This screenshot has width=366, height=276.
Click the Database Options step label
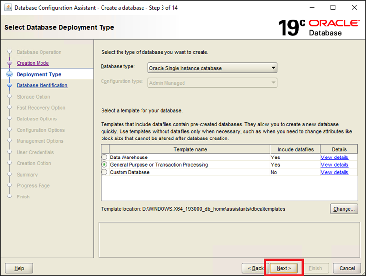(37, 119)
